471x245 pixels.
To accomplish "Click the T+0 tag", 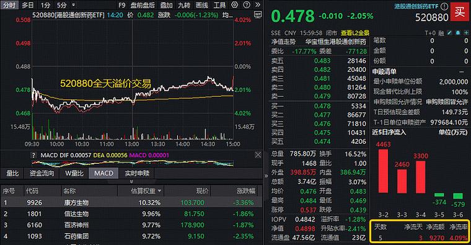I will point(430,33).
